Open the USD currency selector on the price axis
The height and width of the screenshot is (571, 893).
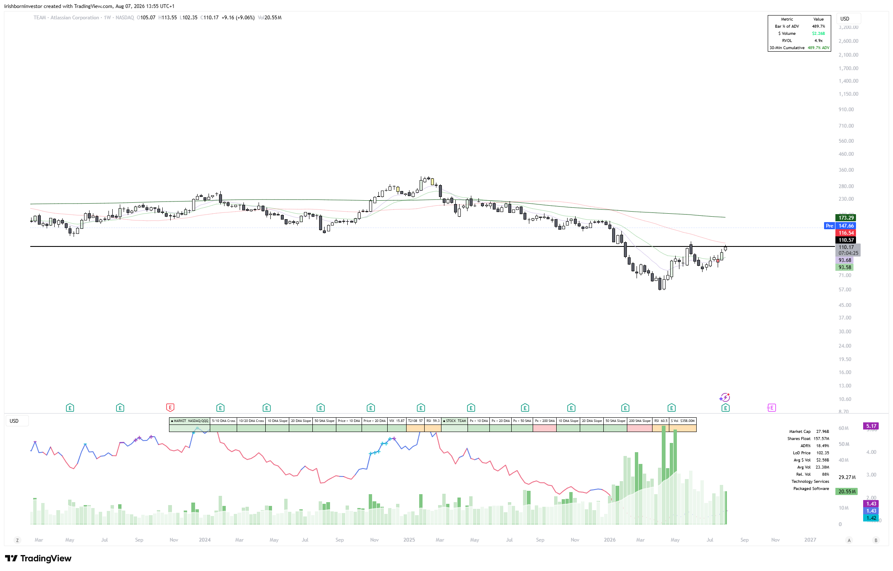[x=848, y=19]
